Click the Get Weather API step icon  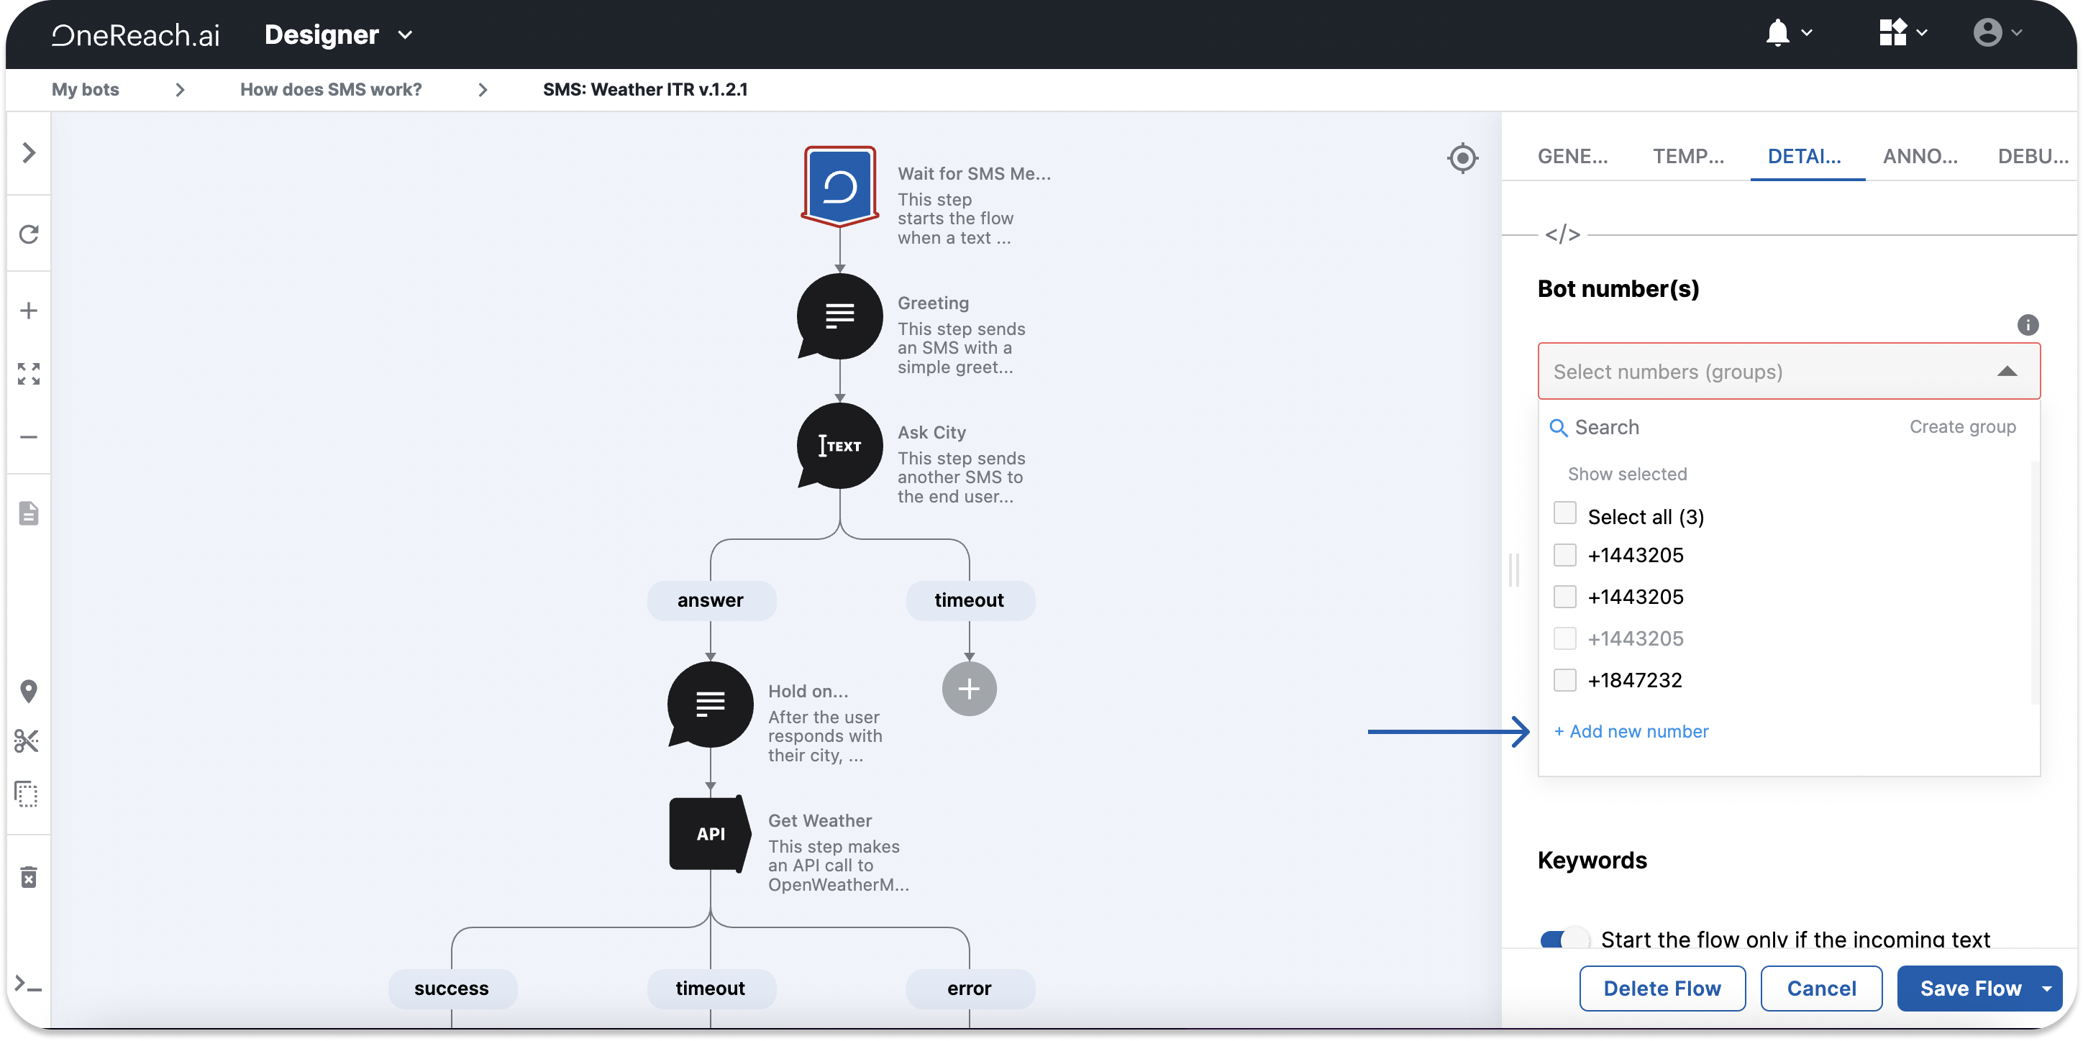tap(709, 833)
